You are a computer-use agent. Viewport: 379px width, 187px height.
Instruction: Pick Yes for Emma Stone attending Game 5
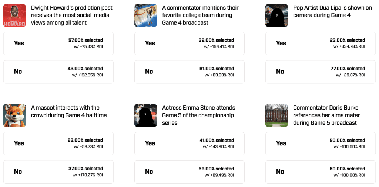[189, 143]
